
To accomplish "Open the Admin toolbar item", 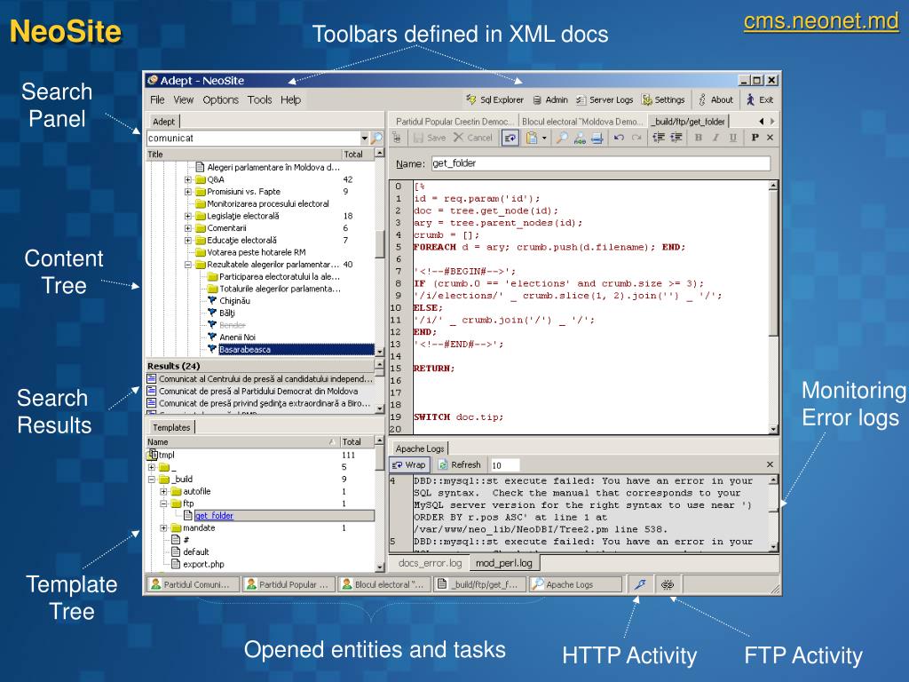I will pyautogui.click(x=550, y=99).
